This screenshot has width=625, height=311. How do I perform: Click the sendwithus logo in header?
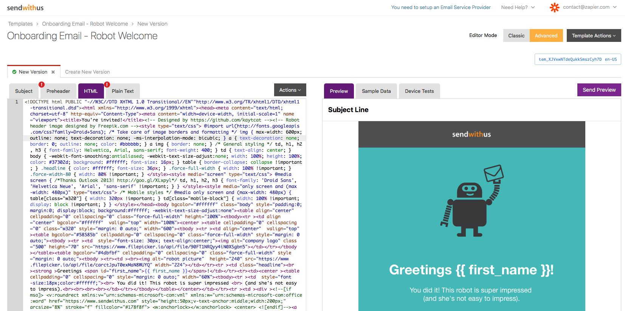(x=25, y=8)
